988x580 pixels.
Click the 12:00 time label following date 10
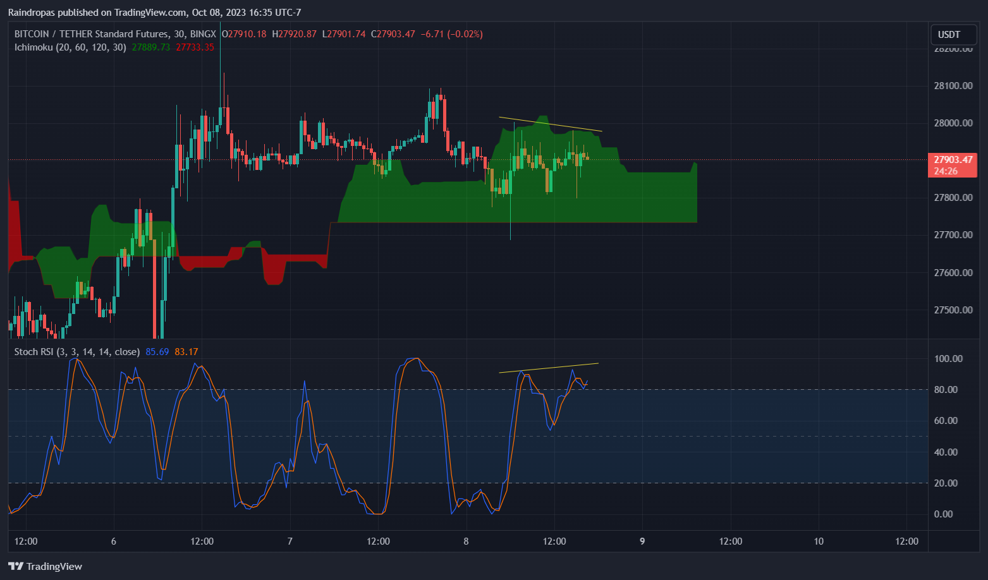pos(907,541)
